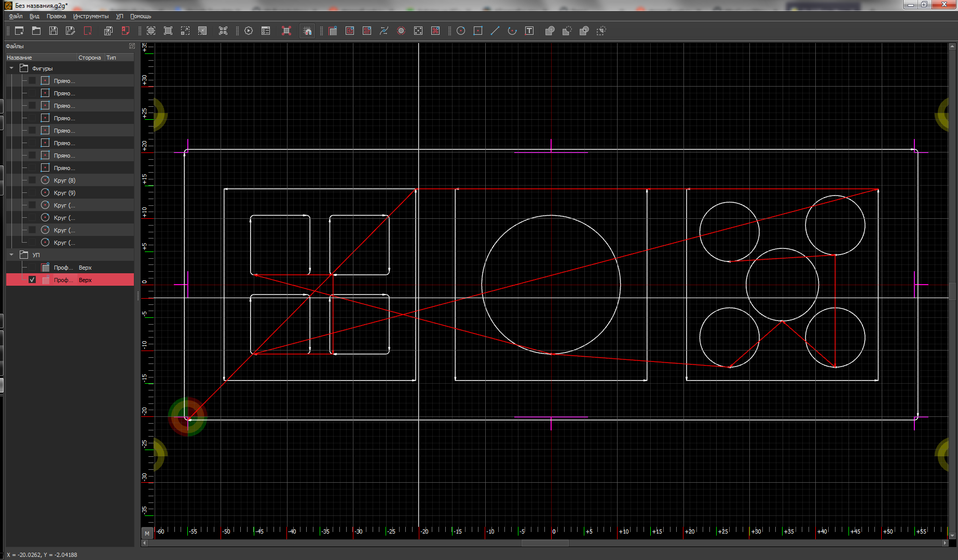Select the Circle drawing tool

461,31
